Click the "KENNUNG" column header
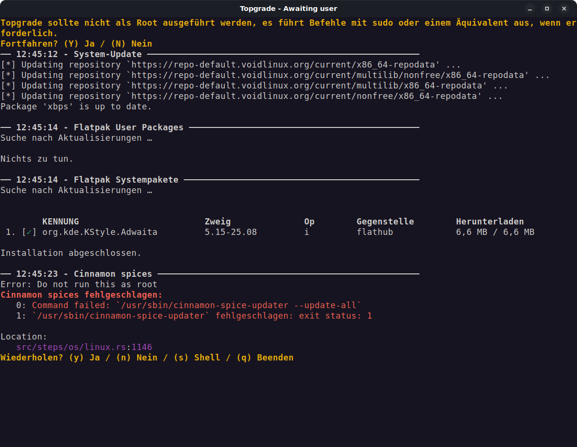The height and width of the screenshot is (447, 577). (60, 222)
